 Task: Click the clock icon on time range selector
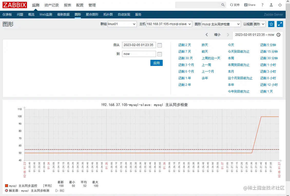[278, 35]
